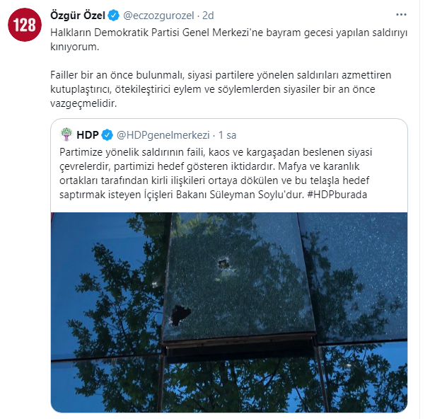Click Süleyman Soylu'dur in the quoted tweet
Image resolution: width=430 pixels, height=419 pixels.
point(257,195)
